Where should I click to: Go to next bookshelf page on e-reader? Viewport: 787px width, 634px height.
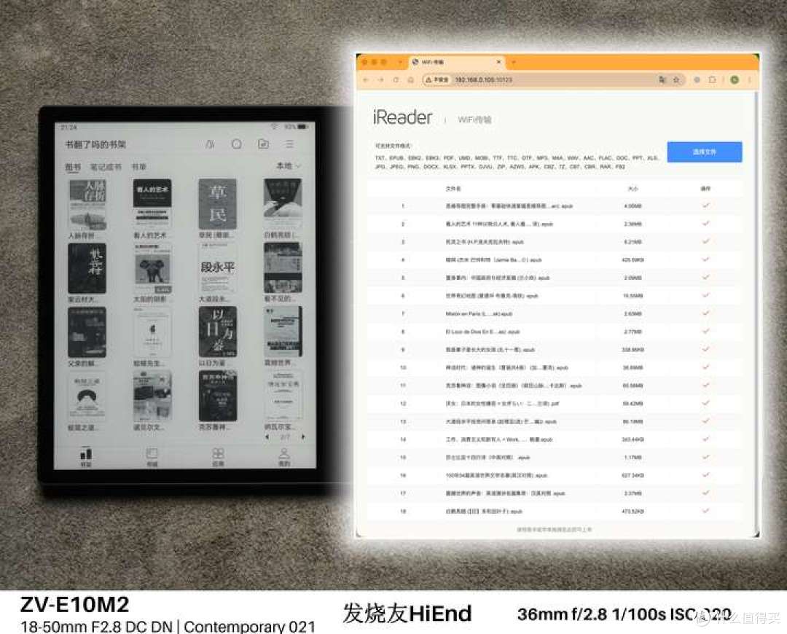click(x=303, y=437)
